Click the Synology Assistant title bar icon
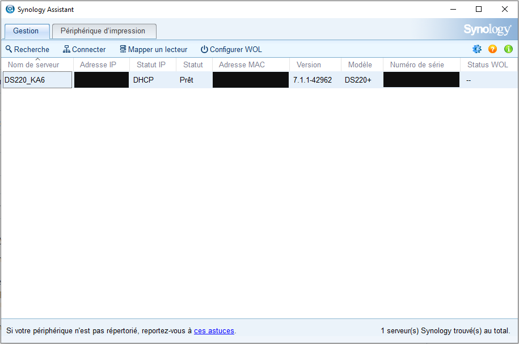519x344 pixels. 10,9
